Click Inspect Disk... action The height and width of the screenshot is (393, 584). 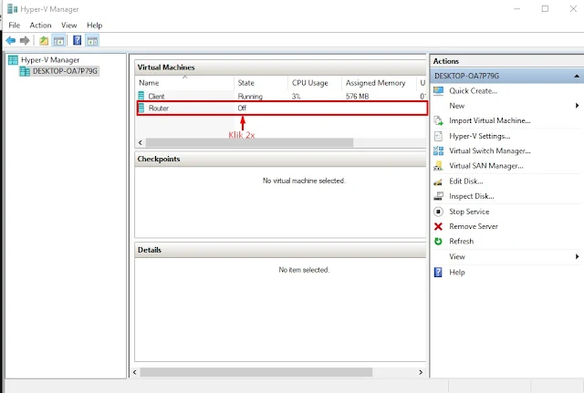[472, 196]
